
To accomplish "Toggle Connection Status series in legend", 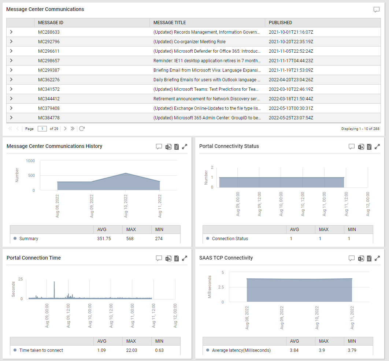I will click(x=227, y=238).
